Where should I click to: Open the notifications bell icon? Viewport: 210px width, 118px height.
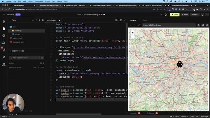coord(202,14)
